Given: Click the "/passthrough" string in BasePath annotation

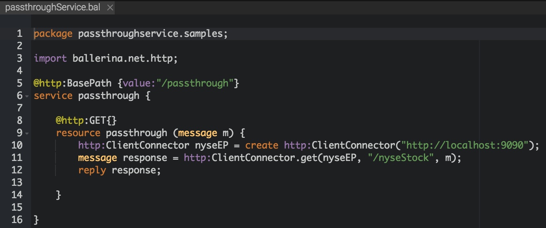Looking at the screenshot, I should 194,83.
